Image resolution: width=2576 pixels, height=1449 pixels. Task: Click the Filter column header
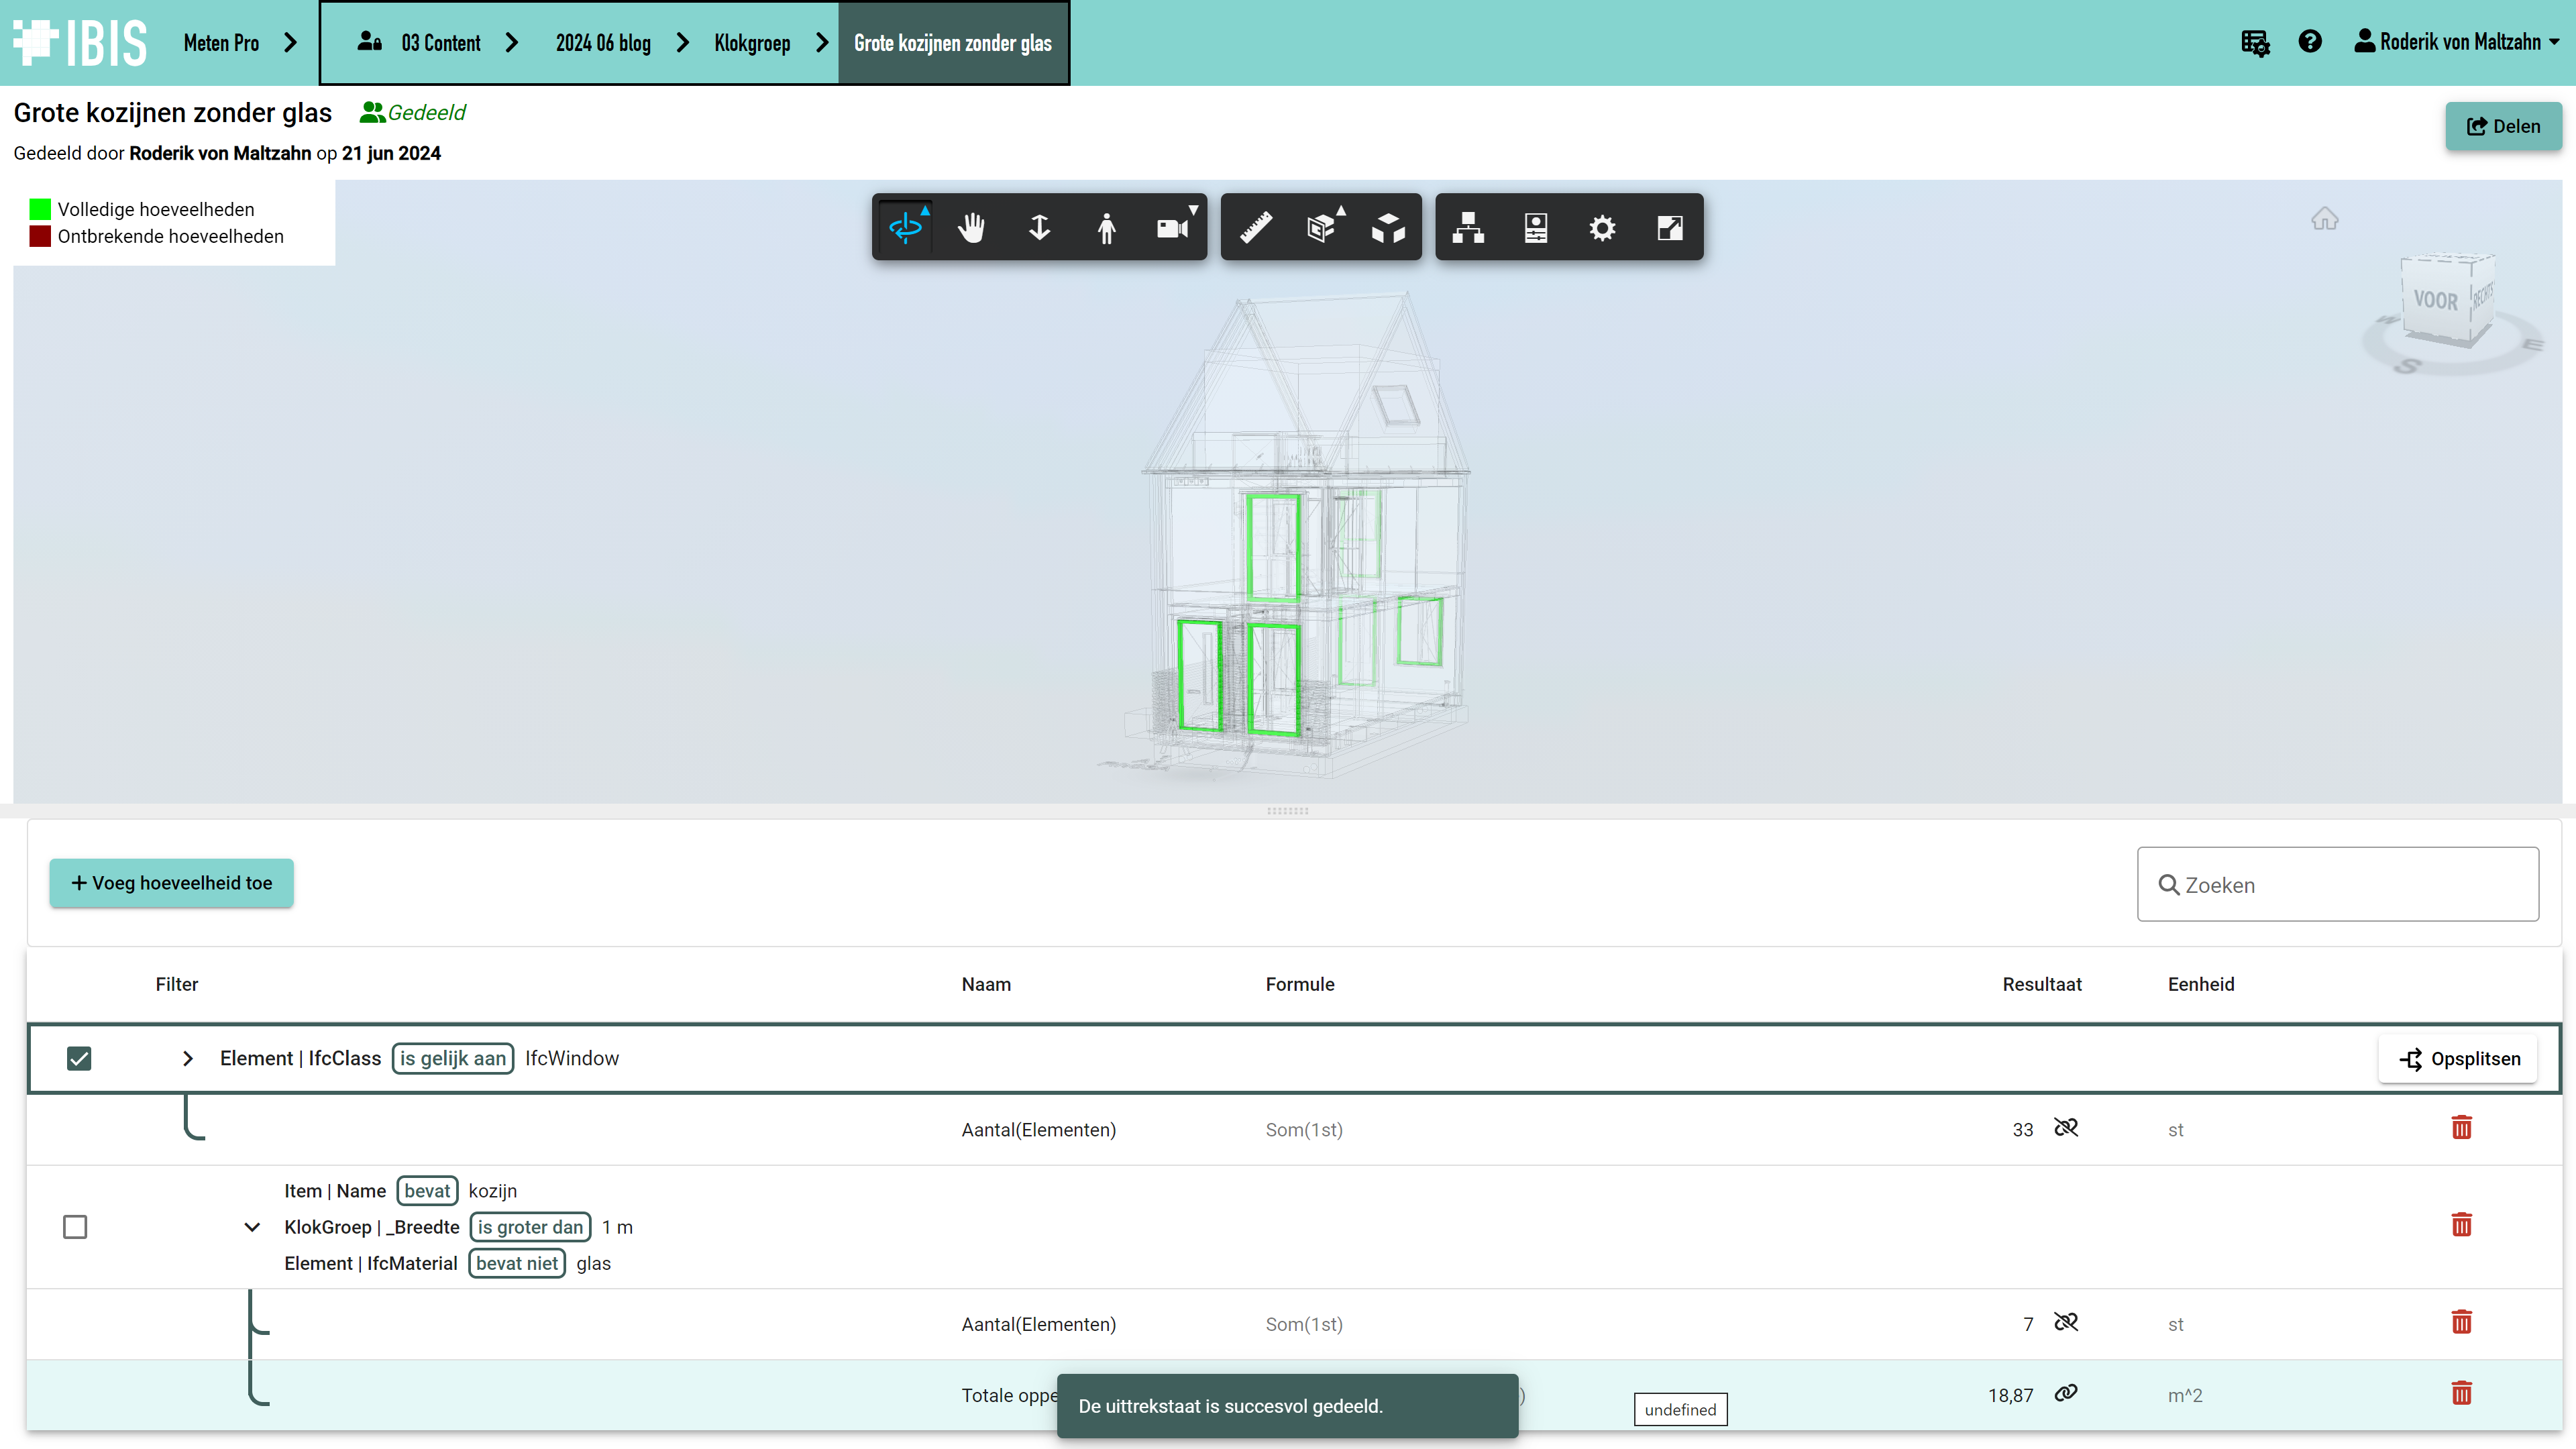point(177,984)
